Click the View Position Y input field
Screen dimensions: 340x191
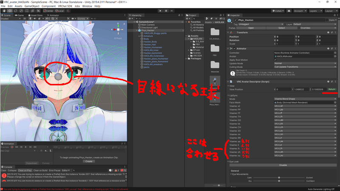[x=301, y=90]
